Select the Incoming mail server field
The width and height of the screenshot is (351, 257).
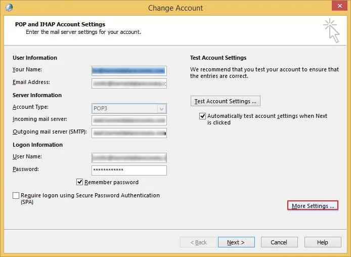(x=129, y=120)
